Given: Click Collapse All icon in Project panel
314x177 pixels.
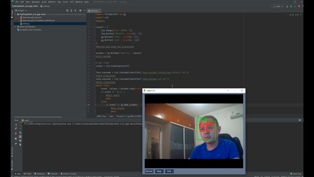Looking at the screenshot, I should 75,11.
